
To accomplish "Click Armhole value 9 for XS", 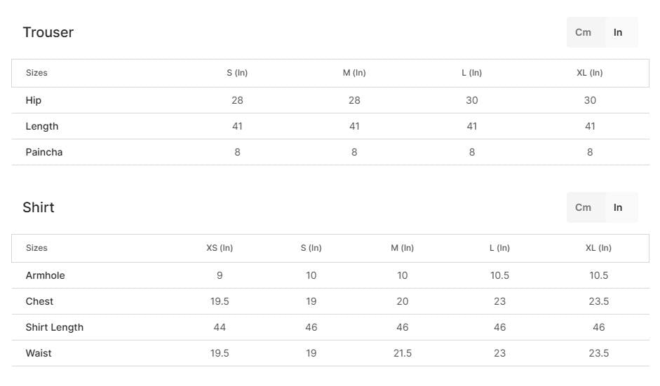I will (220, 275).
